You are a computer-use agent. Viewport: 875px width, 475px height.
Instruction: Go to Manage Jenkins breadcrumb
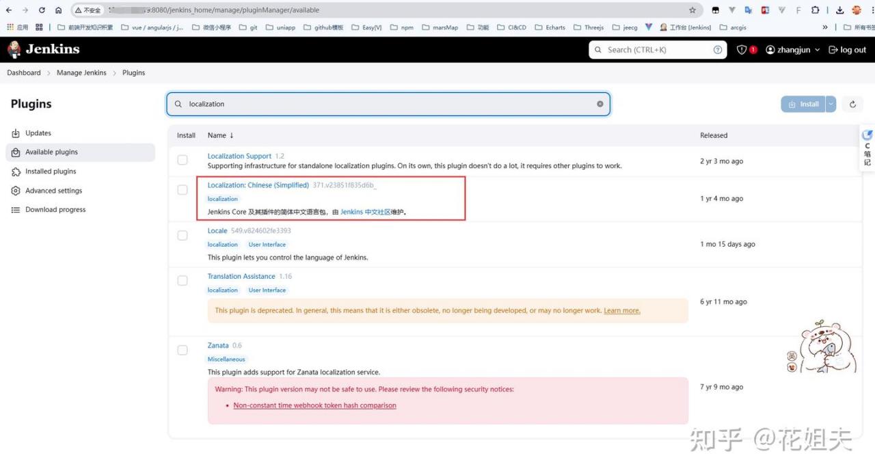[x=81, y=73]
